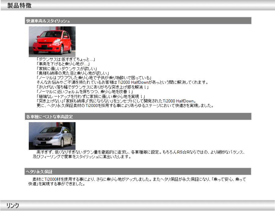The height and width of the screenshot is (219, 275).
Task: Click the line 「奥様も納得の見た目と乗り心地が欲しい」
Action: click(73, 73)
